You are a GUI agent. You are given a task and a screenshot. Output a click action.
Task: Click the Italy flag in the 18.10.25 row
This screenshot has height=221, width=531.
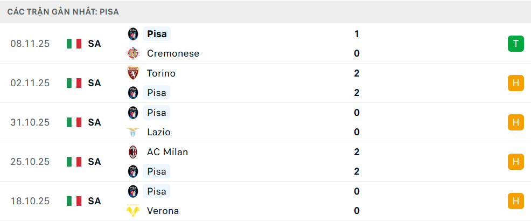click(x=74, y=201)
